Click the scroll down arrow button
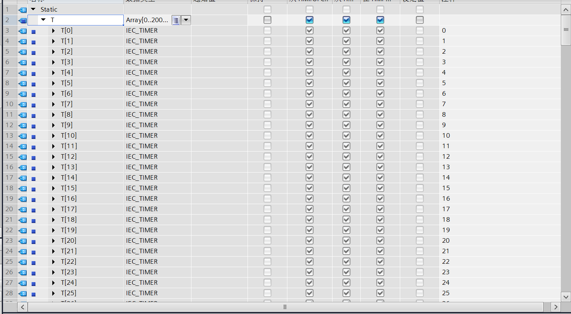571x314 pixels. [x=566, y=297]
